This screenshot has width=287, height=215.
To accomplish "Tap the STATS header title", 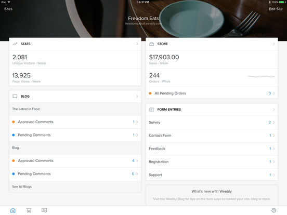I will tap(25, 44).
